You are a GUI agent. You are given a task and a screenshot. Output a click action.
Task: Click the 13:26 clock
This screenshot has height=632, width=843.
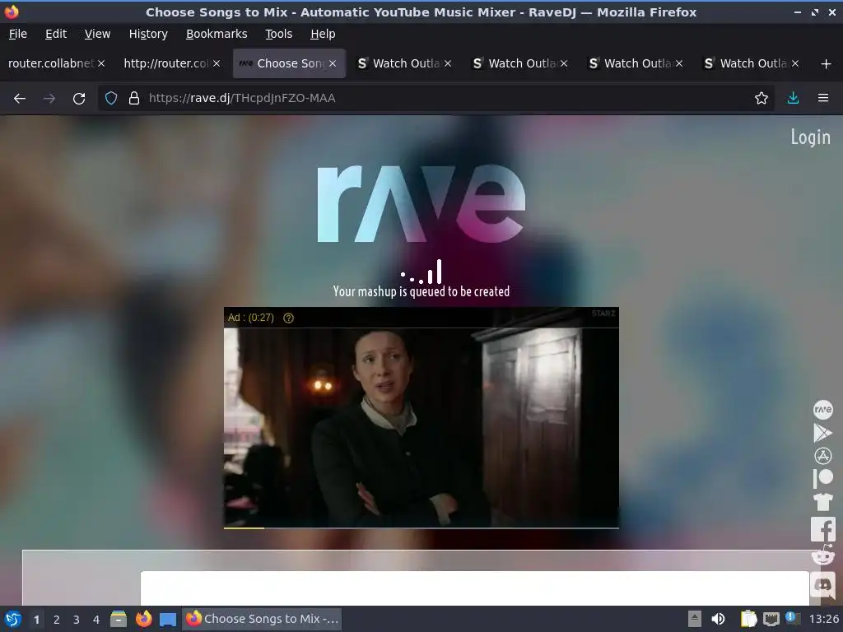click(823, 619)
